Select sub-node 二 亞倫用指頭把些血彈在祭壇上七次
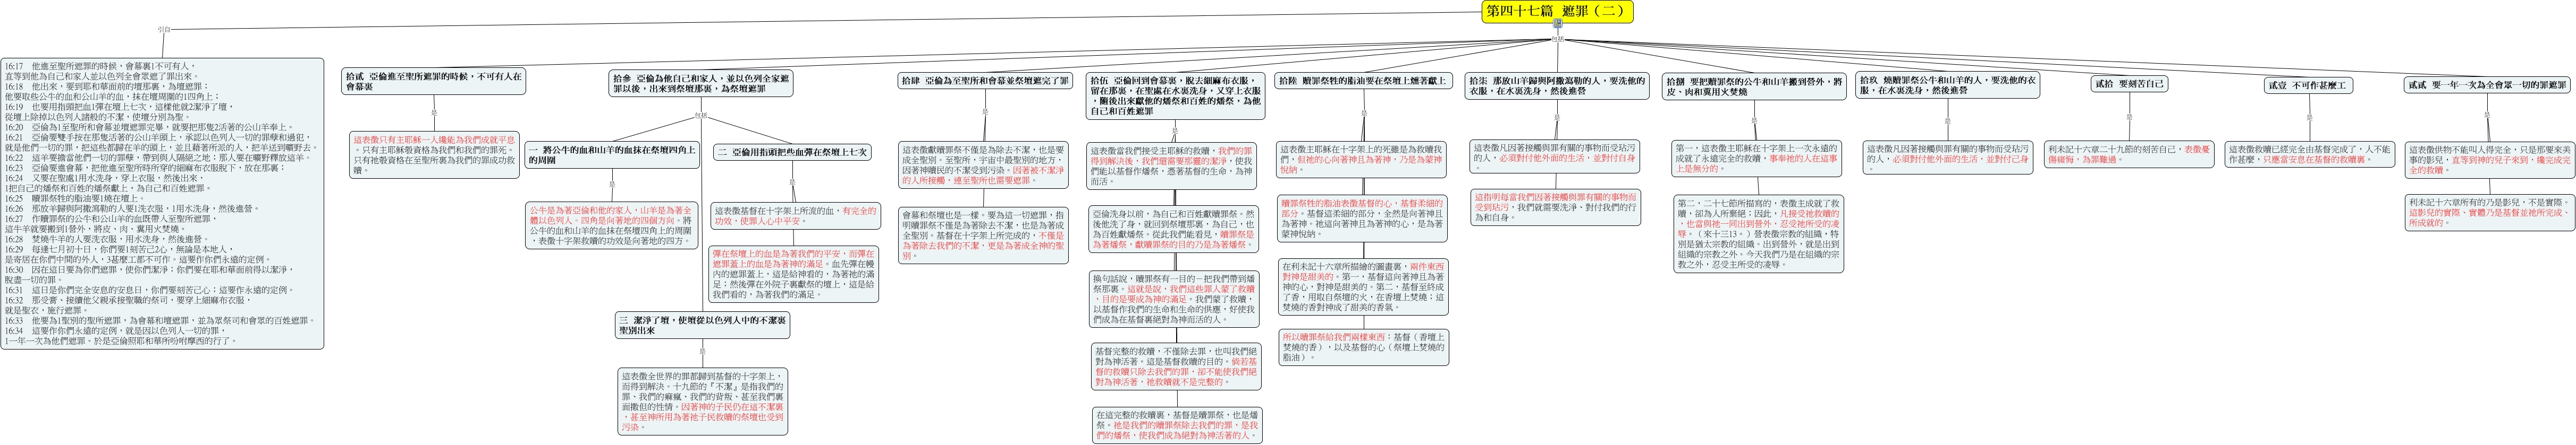The image size is (2576, 445). [x=792, y=152]
